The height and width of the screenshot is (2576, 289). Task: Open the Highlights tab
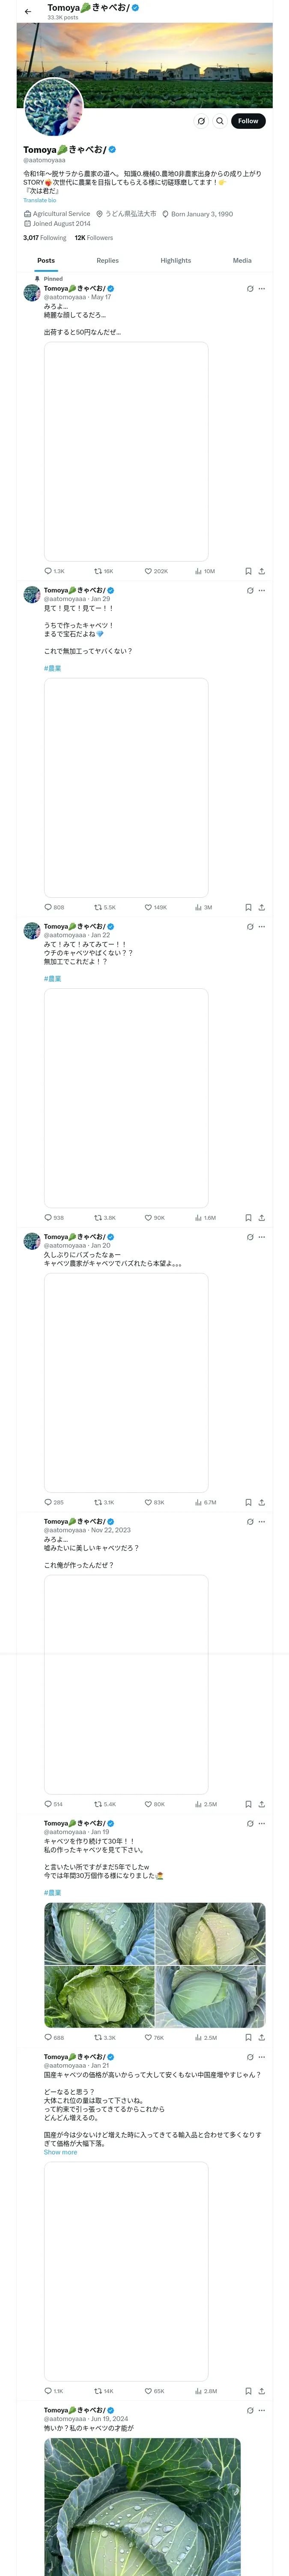pos(176,260)
